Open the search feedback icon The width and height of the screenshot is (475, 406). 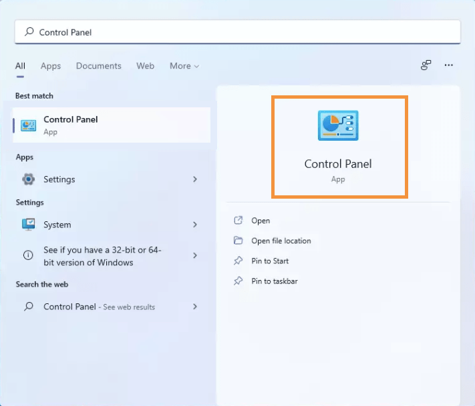[x=426, y=65]
